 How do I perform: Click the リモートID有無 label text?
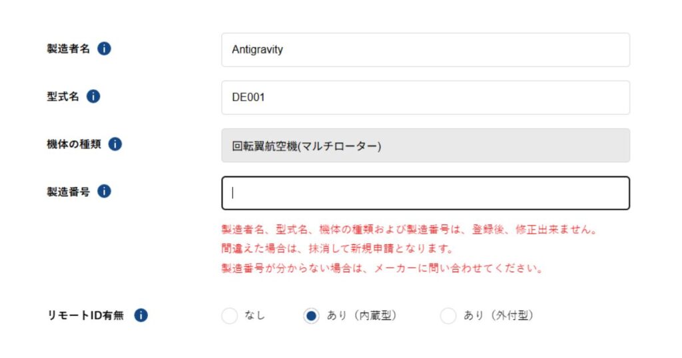click(85, 315)
